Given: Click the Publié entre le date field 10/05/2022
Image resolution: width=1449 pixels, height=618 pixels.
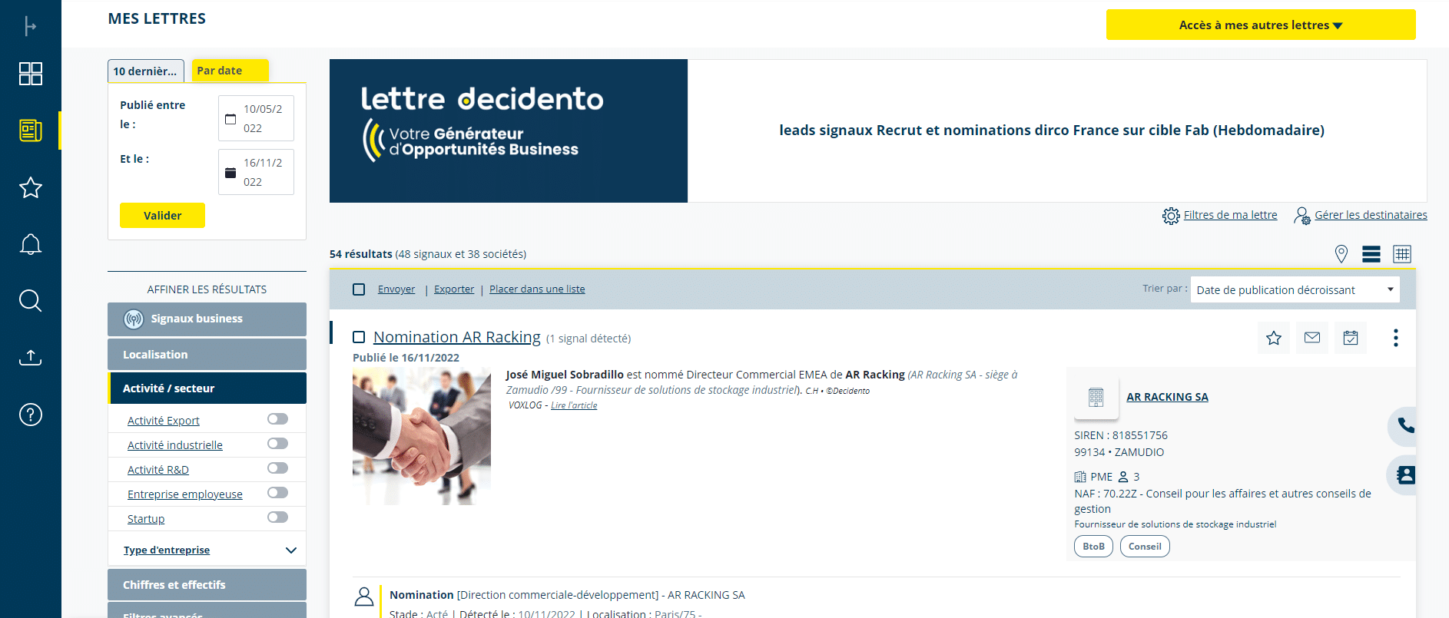Looking at the screenshot, I should pyautogui.click(x=256, y=118).
